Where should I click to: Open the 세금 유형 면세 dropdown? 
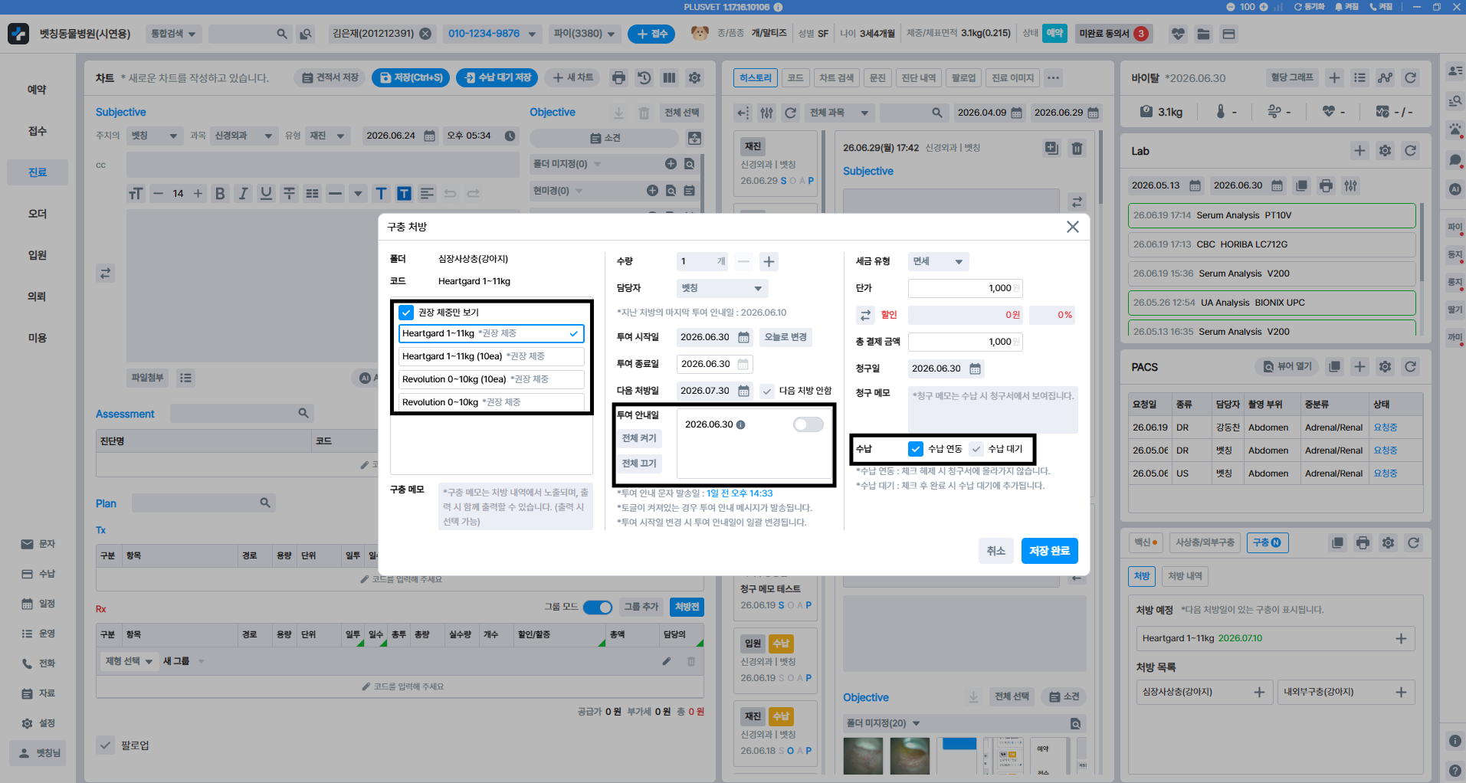(938, 261)
